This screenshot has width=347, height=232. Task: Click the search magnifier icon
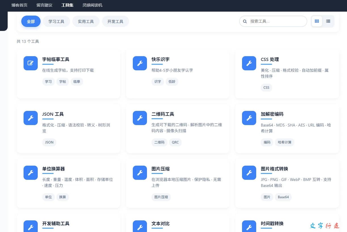pos(245,21)
